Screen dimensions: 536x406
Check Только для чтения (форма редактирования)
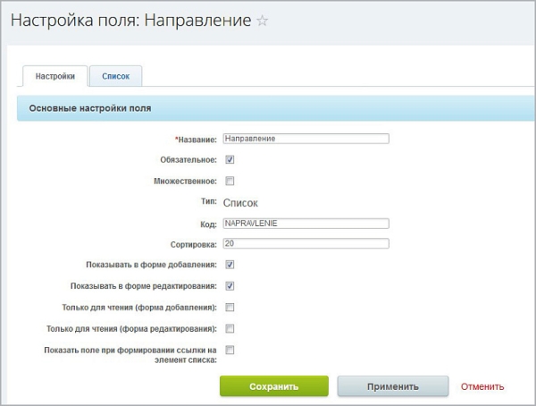[x=230, y=328]
